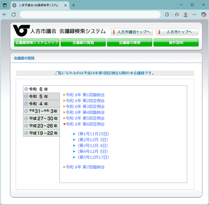The width and height of the screenshot is (209, 205).
Task: Open the user profile avatar icon
Action: point(186,15)
